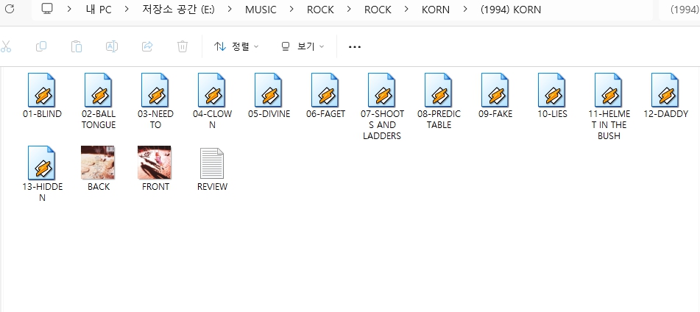This screenshot has height=312, width=700.
Task: Select the FRONT cover image thumbnail
Action: pos(155,163)
